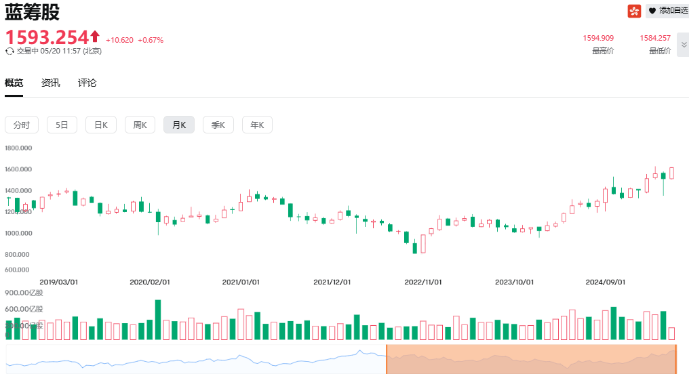Click the tallest green volume bar near 2020/02
Image resolution: width=689 pixels, height=380 pixels.
(158, 320)
